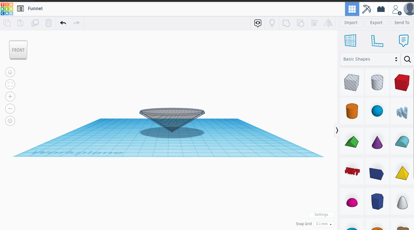Open the user profile avatar menu
Viewport: 414px width, 230px height.
409,9
